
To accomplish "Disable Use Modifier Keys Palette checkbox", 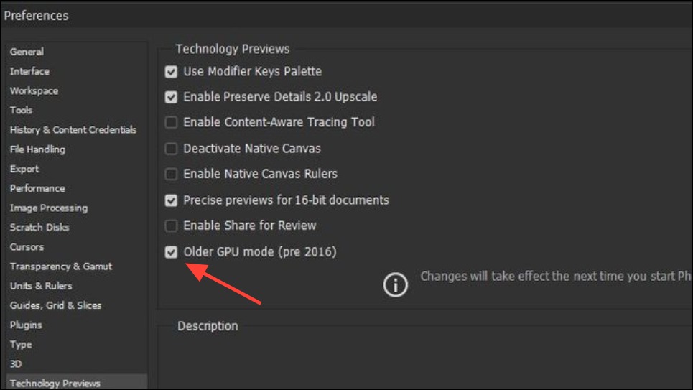I will pyautogui.click(x=171, y=72).
